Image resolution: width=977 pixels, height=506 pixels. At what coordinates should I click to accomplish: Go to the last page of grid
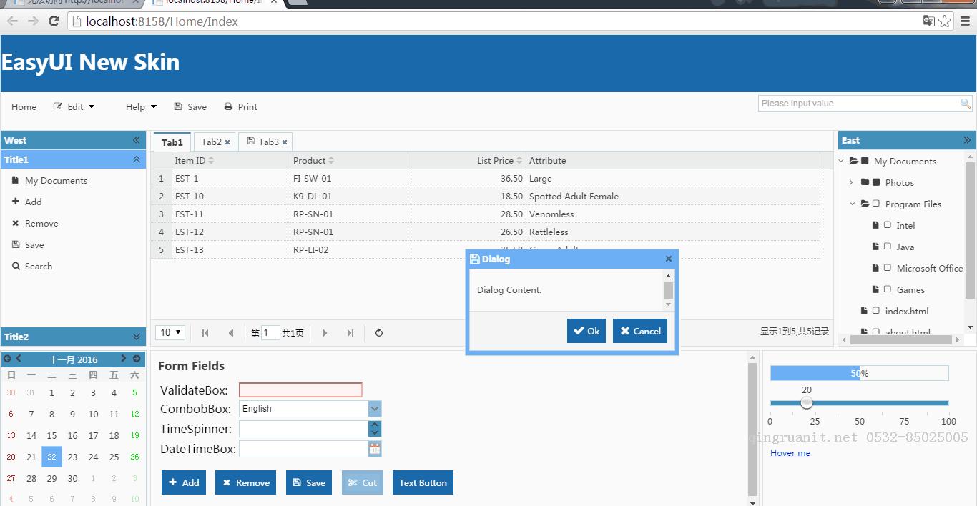coord(350,332)
